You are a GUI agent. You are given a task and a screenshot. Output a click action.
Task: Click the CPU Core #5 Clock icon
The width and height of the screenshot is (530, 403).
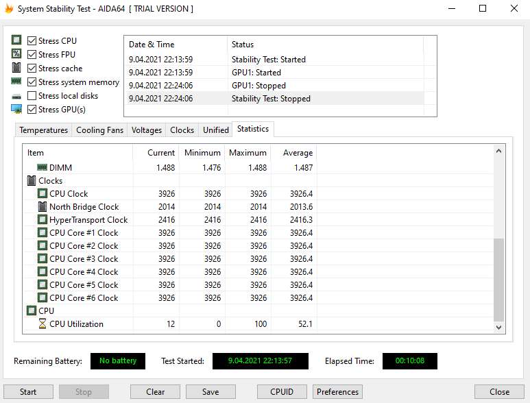43,284
